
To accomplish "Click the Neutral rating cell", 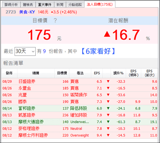I will (x=76, y=128).
